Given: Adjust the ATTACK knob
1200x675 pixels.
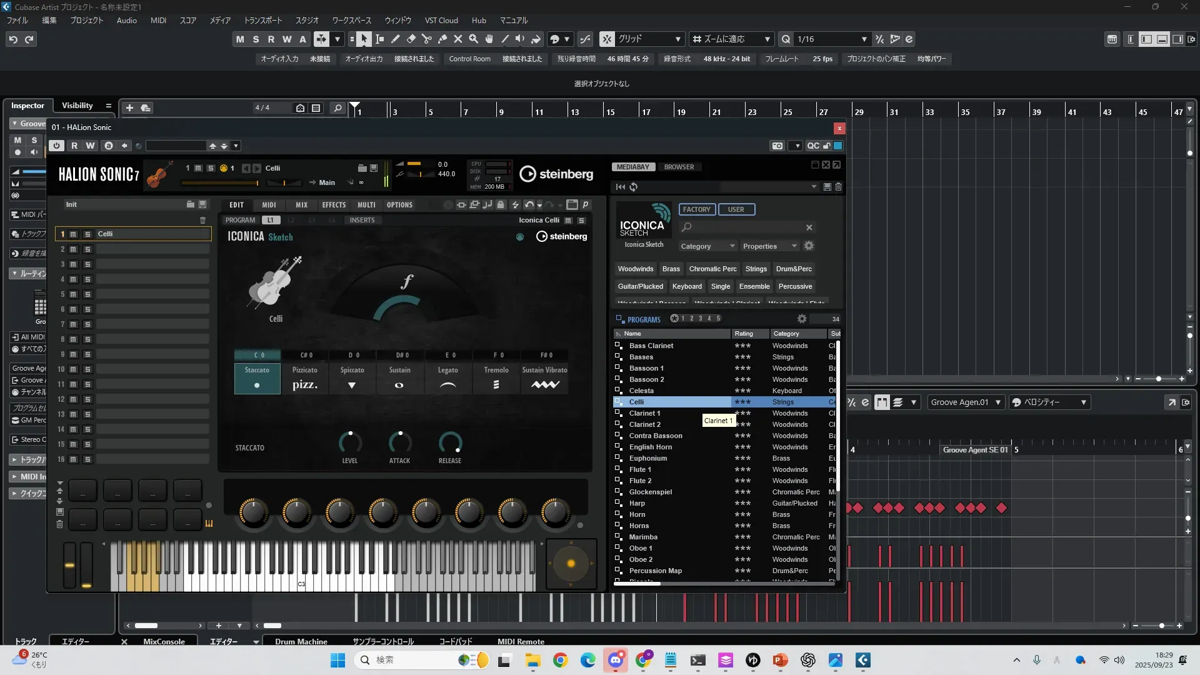Looking at the screenshot, I should 400,443.
